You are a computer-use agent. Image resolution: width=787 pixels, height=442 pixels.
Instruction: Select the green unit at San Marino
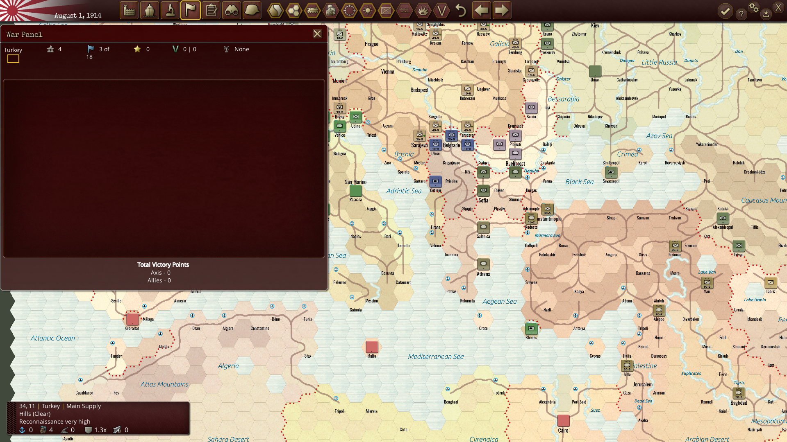click(x=356, y=191)
